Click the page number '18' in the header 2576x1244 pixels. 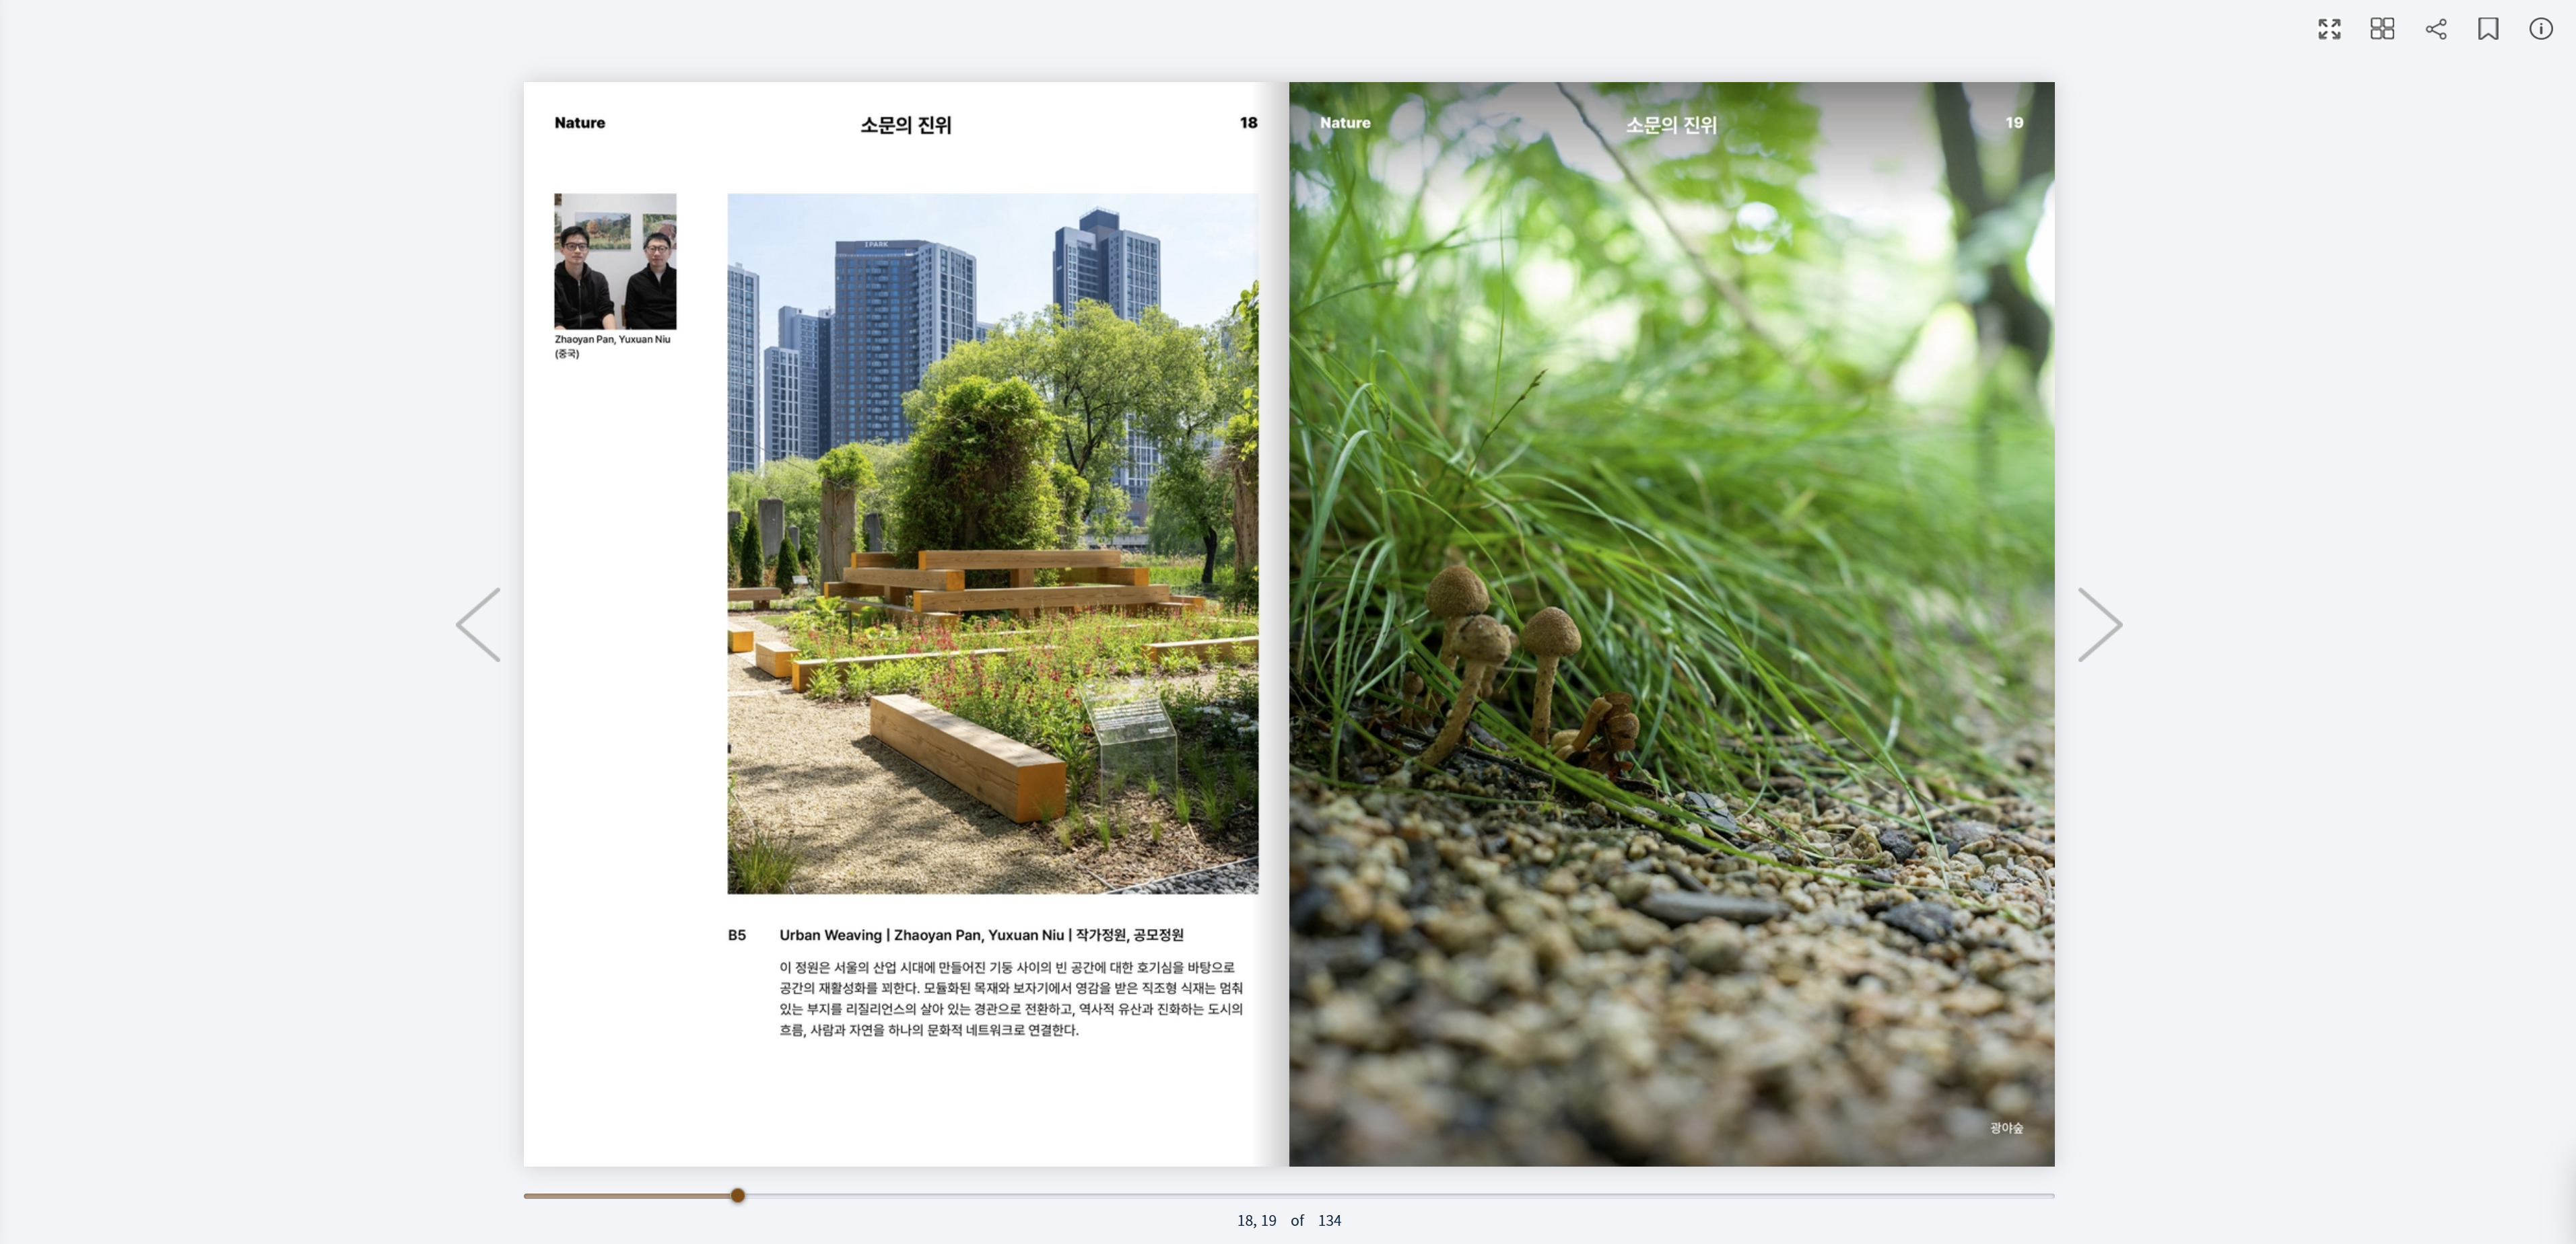pyautogui.click(x=1248, y=123)
